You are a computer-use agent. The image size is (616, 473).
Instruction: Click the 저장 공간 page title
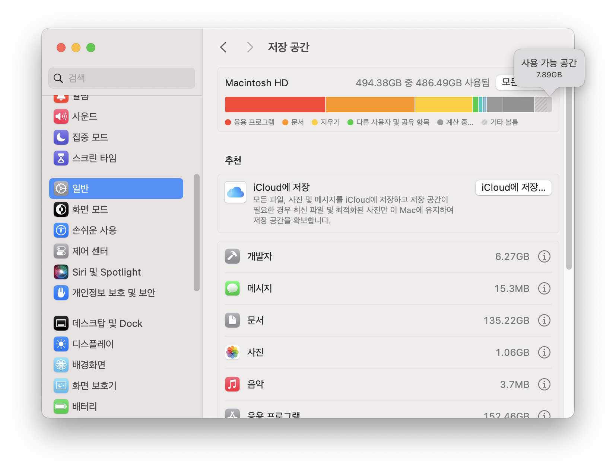click(289, 47)
